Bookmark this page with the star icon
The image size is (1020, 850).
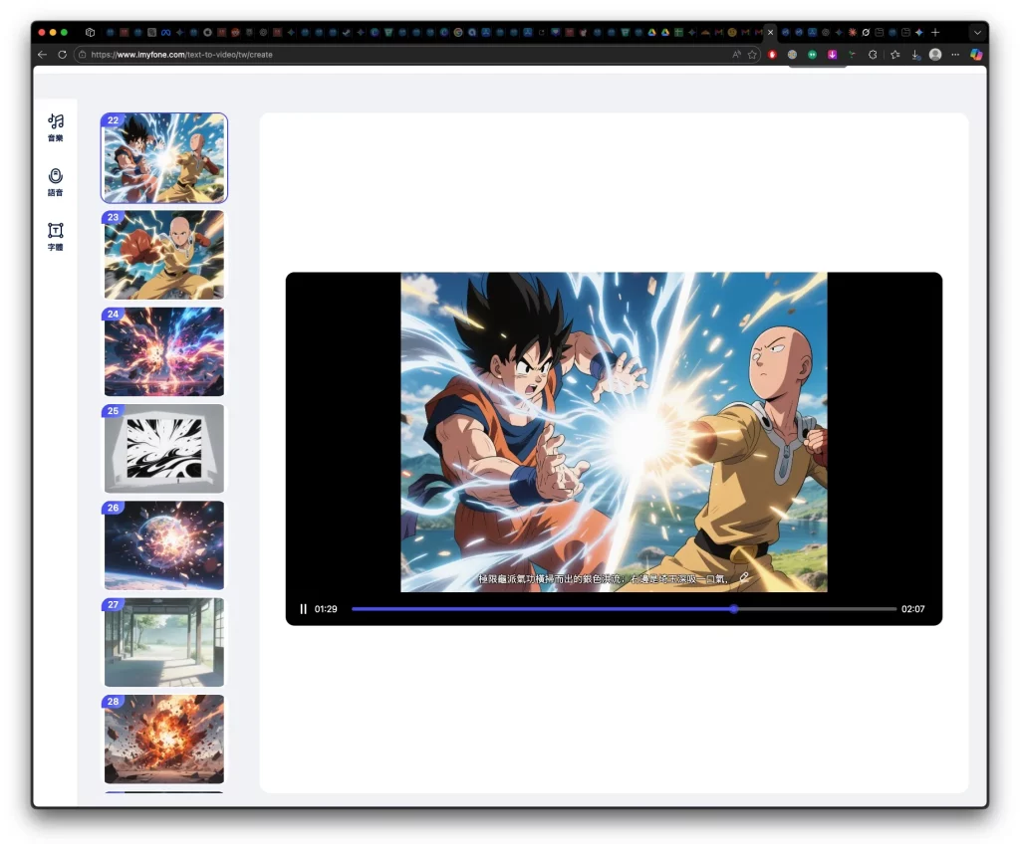753,55
